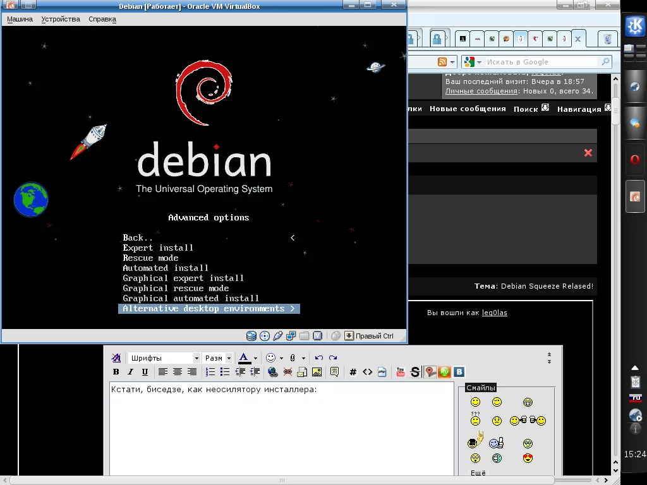Viewport: 647px width, 485px height.
Task: Open the Устройства menu
Action: (61, 19)
